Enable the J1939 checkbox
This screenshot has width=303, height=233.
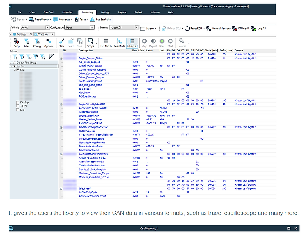[x=18, y=106]
